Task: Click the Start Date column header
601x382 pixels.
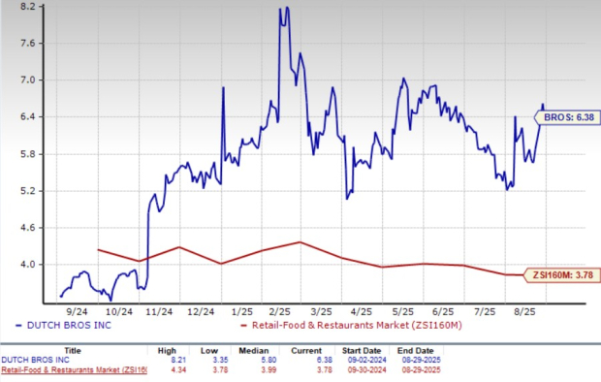Action: 362,351
